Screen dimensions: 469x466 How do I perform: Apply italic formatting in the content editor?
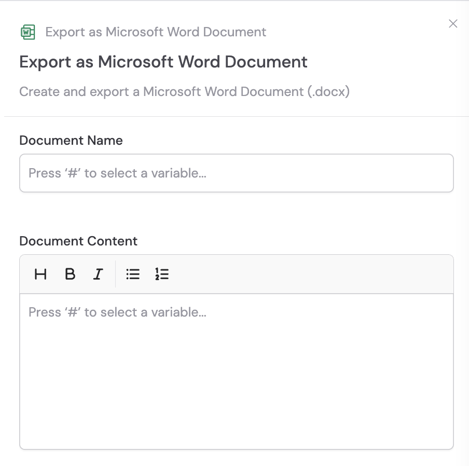pyautogui.click(x=98, y=274)
